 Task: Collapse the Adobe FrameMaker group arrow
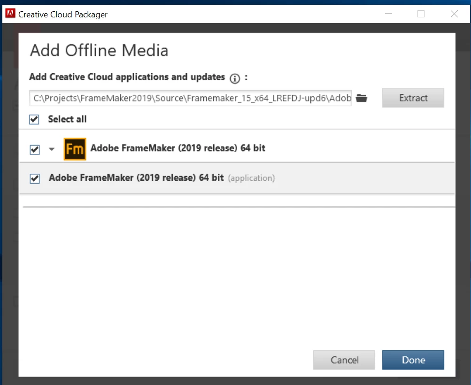pos(52,149)
